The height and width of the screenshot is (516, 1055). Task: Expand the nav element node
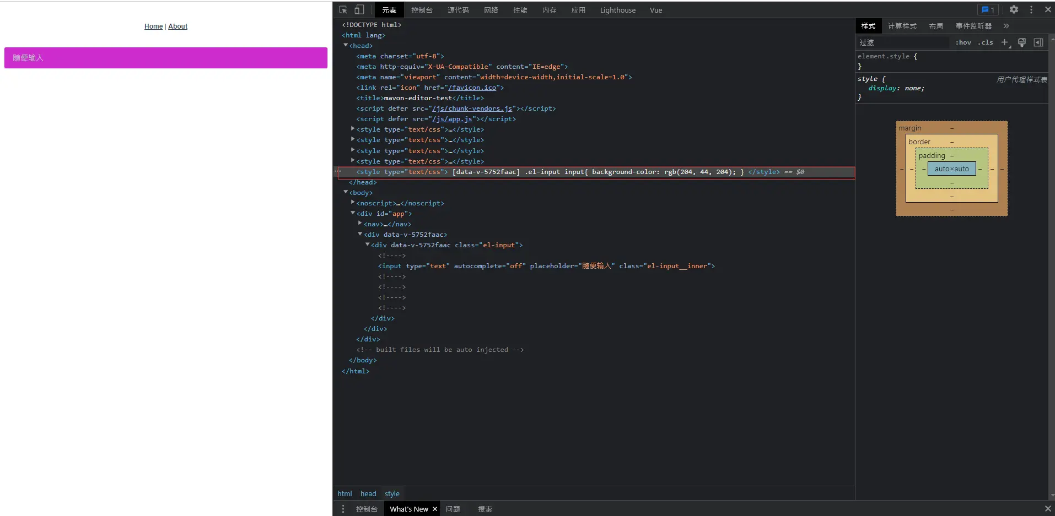360,224
